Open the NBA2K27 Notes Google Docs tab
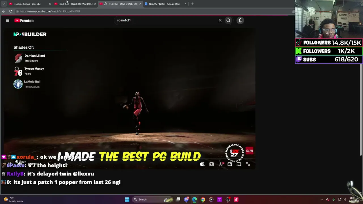Screen dimensions: 363x204 point(164,4)
